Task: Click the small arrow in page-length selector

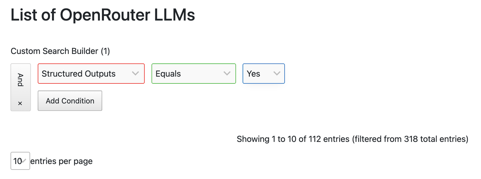Action: [x=24, y=161]
